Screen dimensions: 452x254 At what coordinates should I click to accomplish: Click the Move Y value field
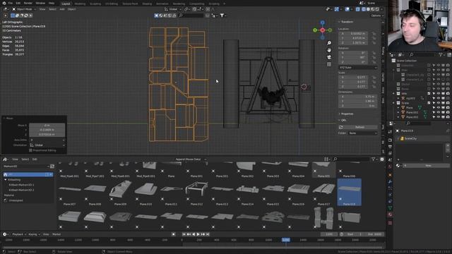point(47,130)
